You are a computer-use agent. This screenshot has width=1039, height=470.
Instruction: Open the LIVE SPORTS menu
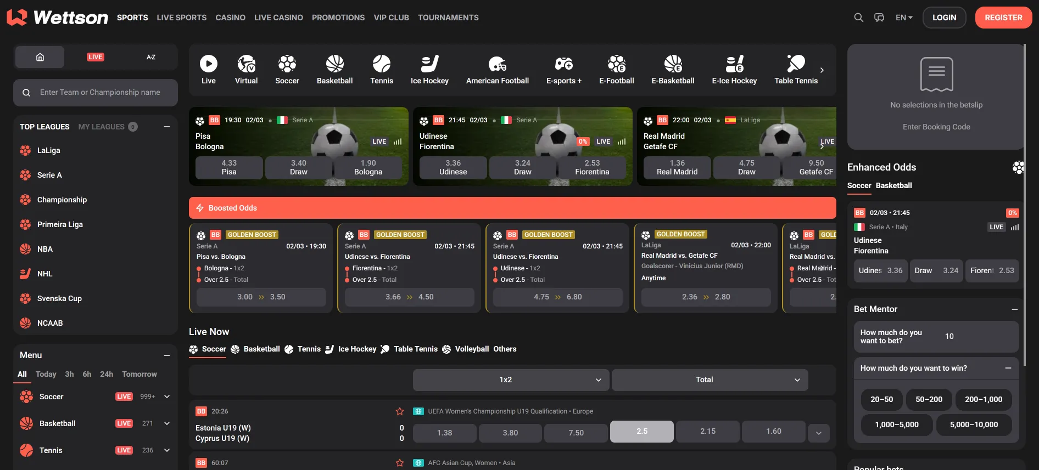[182, 18]
